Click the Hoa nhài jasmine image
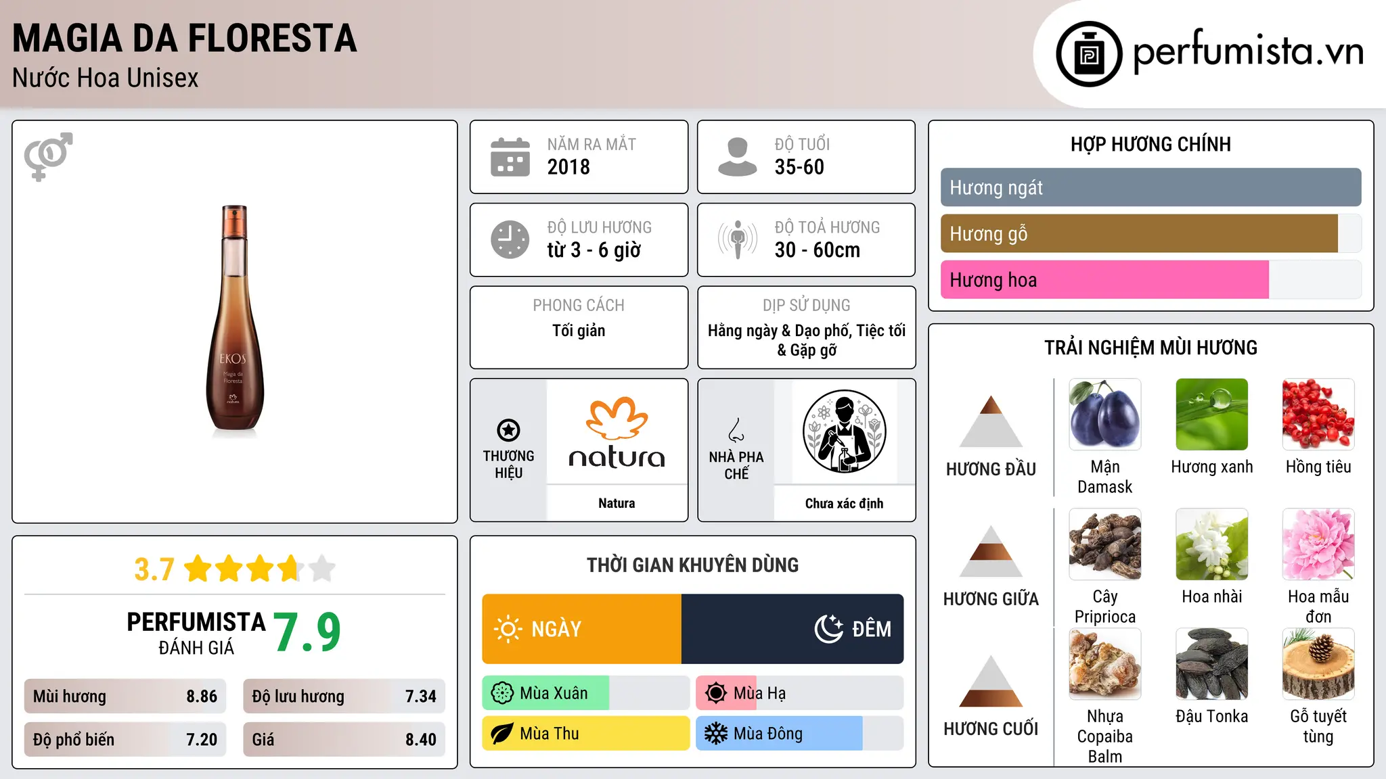1386x779 pixels. [x=1211, y=544]
